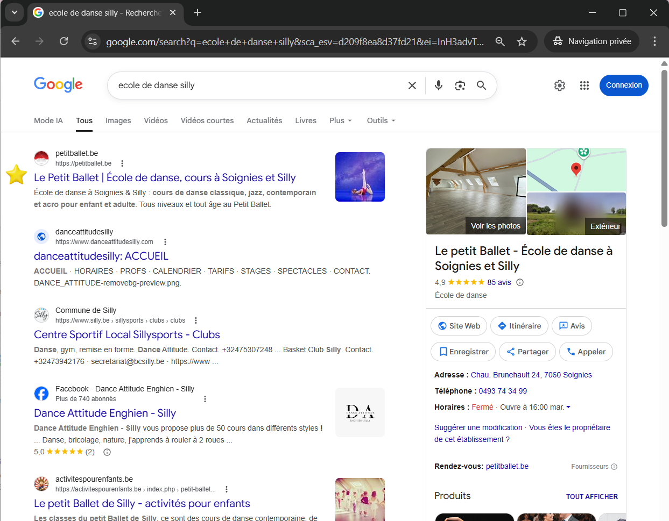Submit search with the magnifier icon
669x521 pixels.
482,85
